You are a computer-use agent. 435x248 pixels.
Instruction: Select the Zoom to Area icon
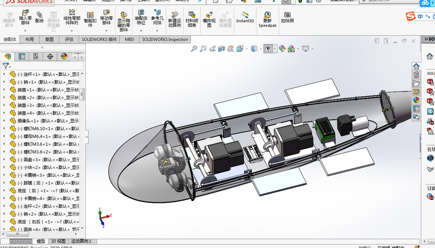click(203, 49)
